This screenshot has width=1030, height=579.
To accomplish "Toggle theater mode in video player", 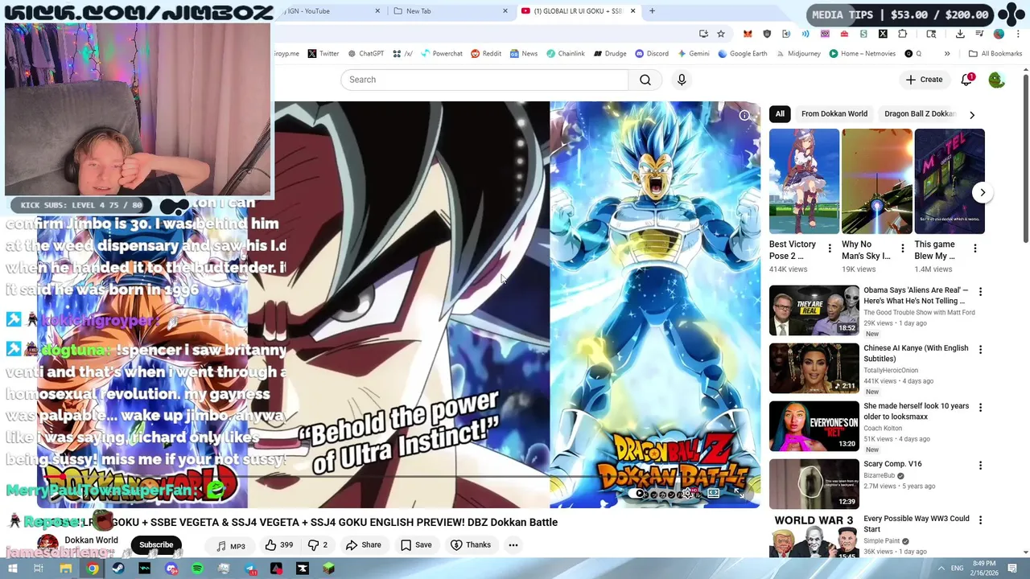I will (x=713, y=494).
